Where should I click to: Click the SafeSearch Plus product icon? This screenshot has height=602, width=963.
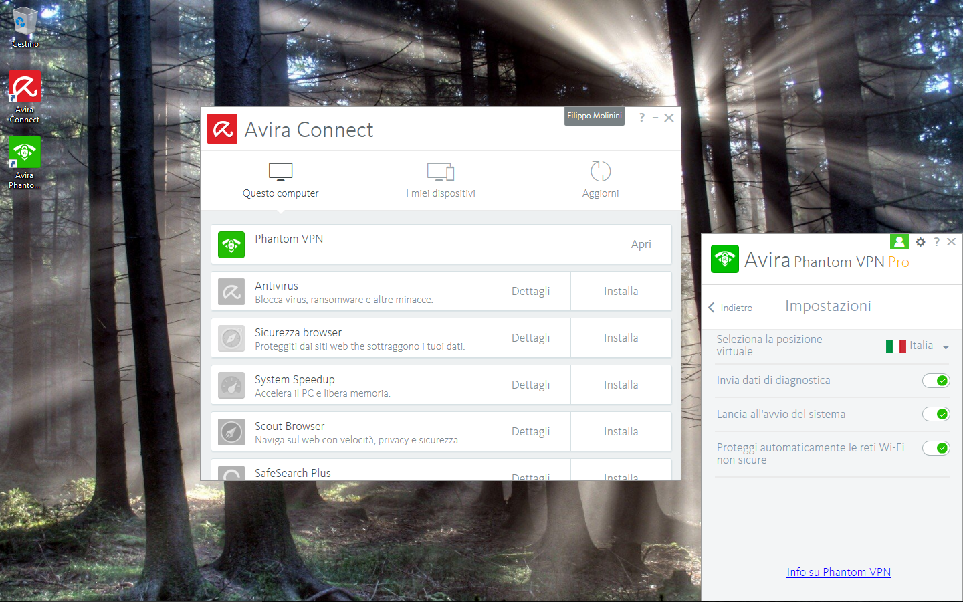tap(231, 473)
